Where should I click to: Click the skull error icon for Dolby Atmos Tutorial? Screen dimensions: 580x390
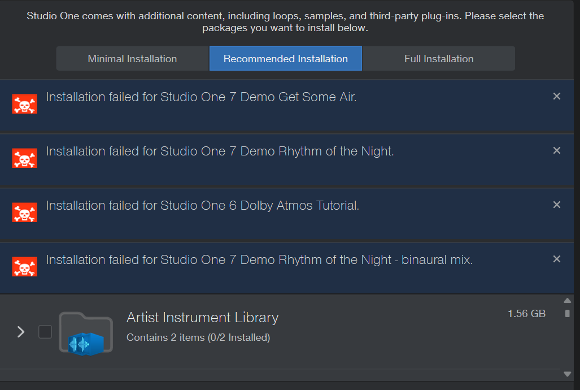click(24, 212)
